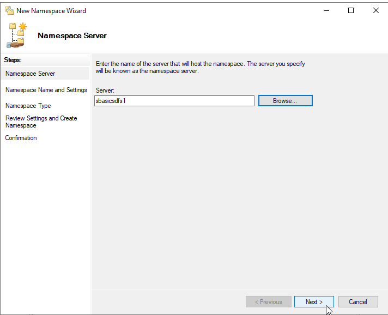Open the Browse server dialog
Viewport: 388px width, 315px height.
click(x=286, y=101)
